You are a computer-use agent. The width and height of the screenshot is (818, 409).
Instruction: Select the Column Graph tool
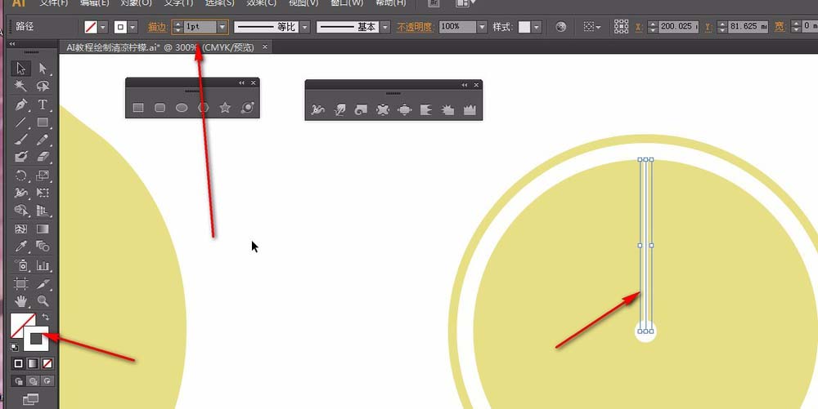pos(43,265)
